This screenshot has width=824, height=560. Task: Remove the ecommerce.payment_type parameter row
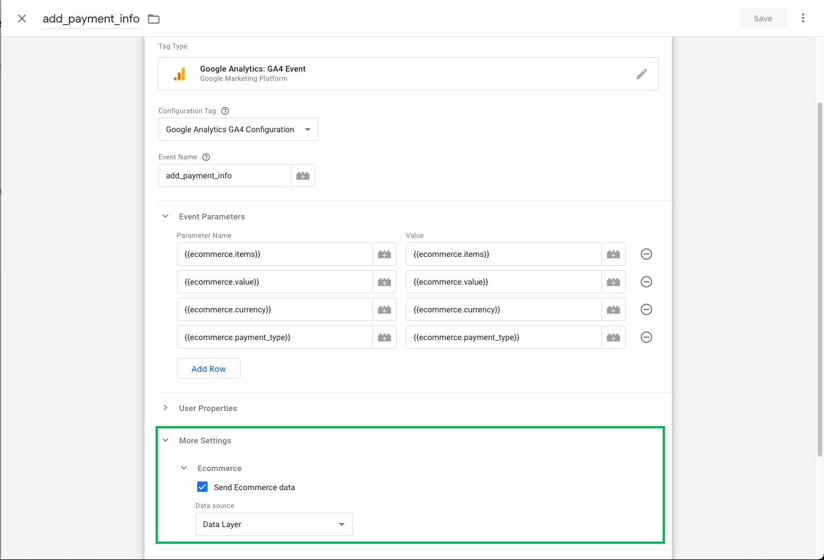point(646,337)
